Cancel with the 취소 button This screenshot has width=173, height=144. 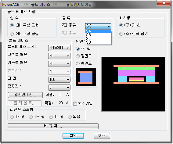102,136
